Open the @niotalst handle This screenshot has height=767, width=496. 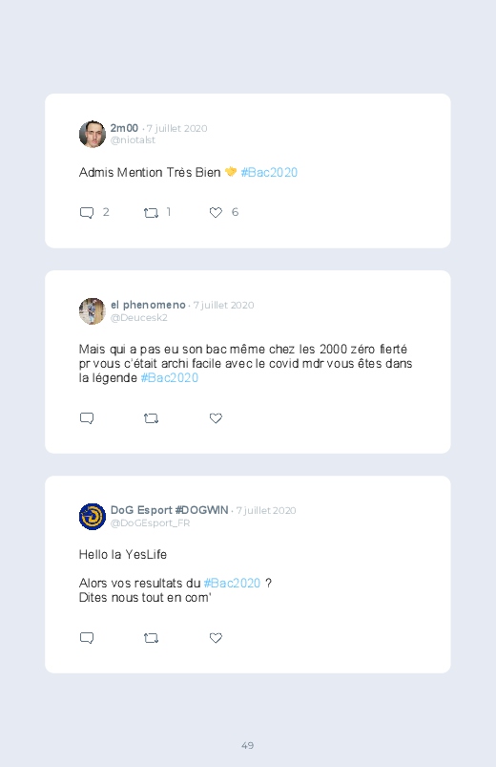(x=133, y=139)
